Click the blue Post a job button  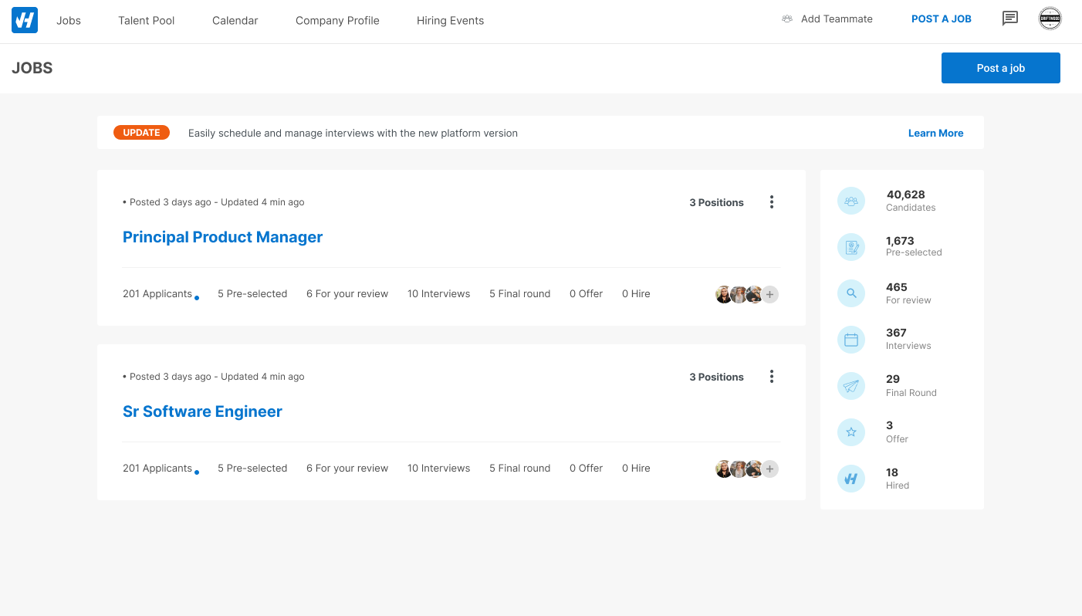pos(1000,68)
